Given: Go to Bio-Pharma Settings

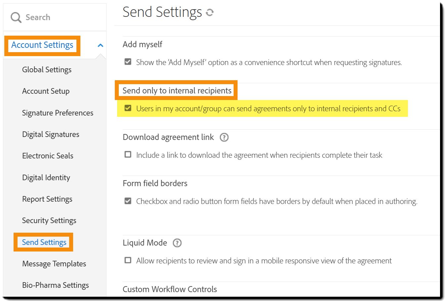Looking at the screenshot, I should (55, 285).
